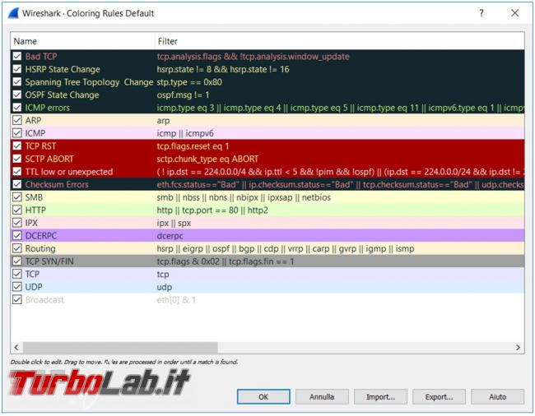Screen dimensions: 535x416
Task: Click the SMB filter starting 'smb || nbss'
Action: 244,197
